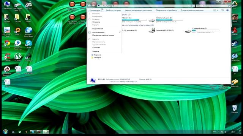Open Skype from the desktop
Image resolution: width=243 pixels, height=136 pixels.
(x=29, y=44)
